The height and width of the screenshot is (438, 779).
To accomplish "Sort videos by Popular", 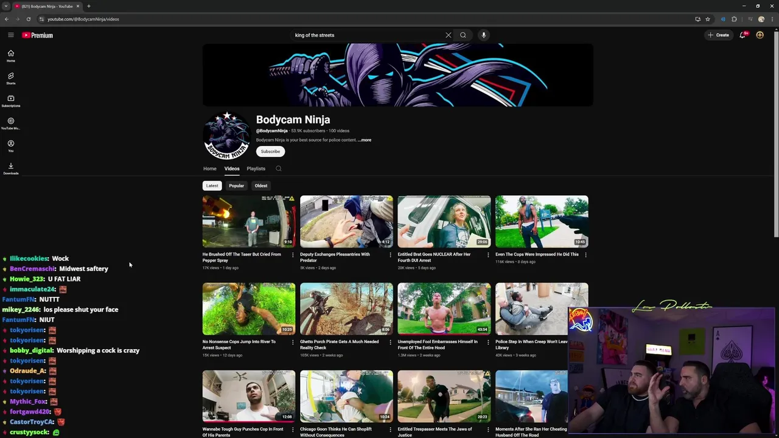I will click(x=236, y=186).
